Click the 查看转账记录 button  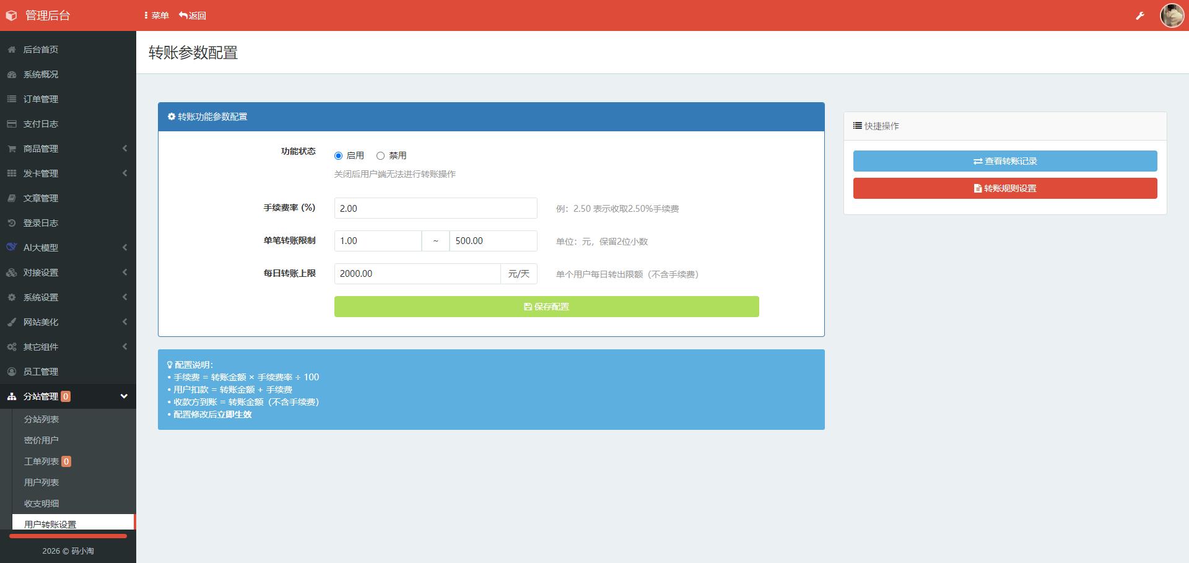click(x=1004, y=161)
